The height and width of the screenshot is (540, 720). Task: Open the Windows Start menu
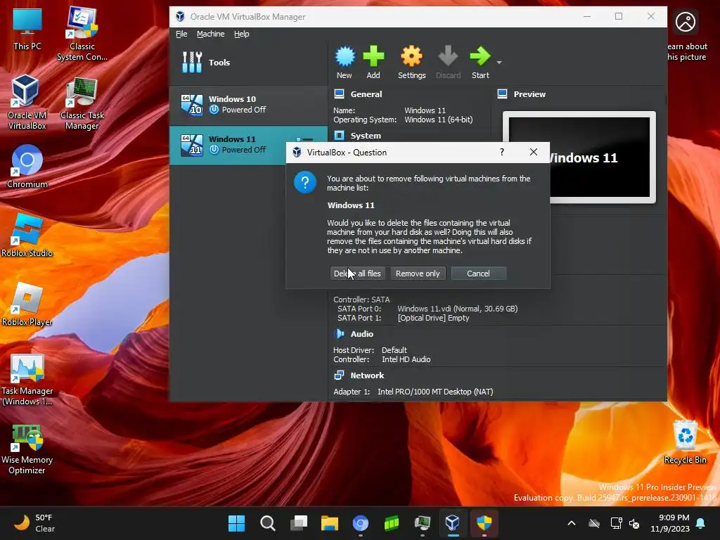coord(236,523)
